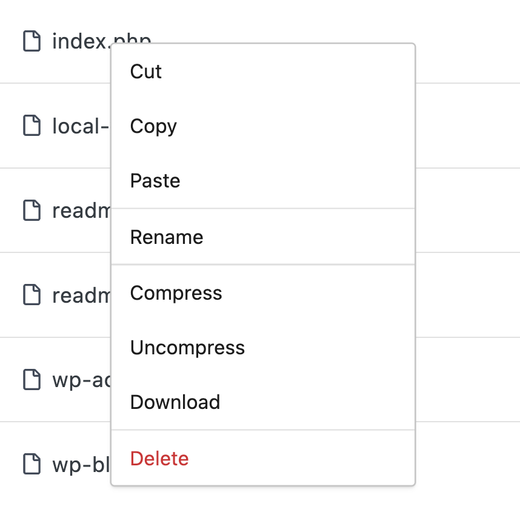Click the file icon of the upper readm entry
520x506 pixels.
click(32, 211)
